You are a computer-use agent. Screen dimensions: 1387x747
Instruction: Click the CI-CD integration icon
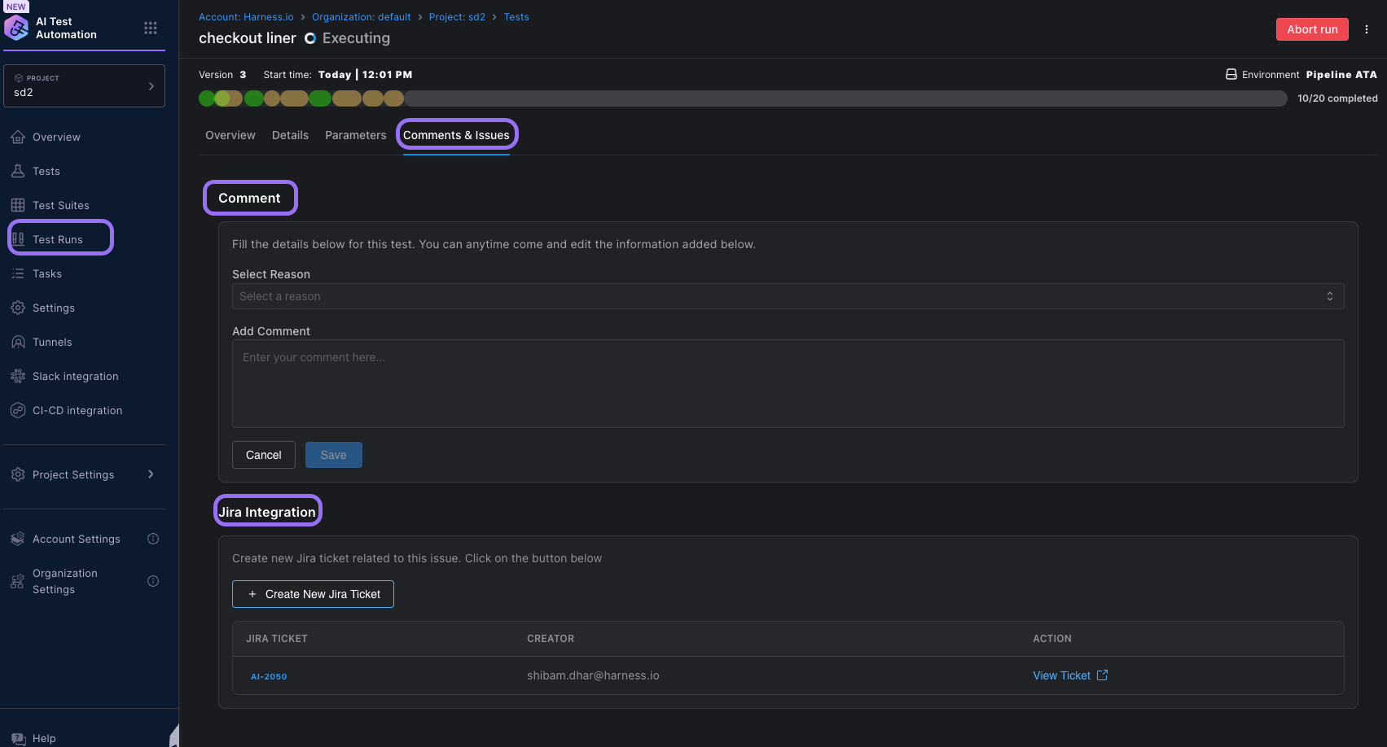click(18, 410)
